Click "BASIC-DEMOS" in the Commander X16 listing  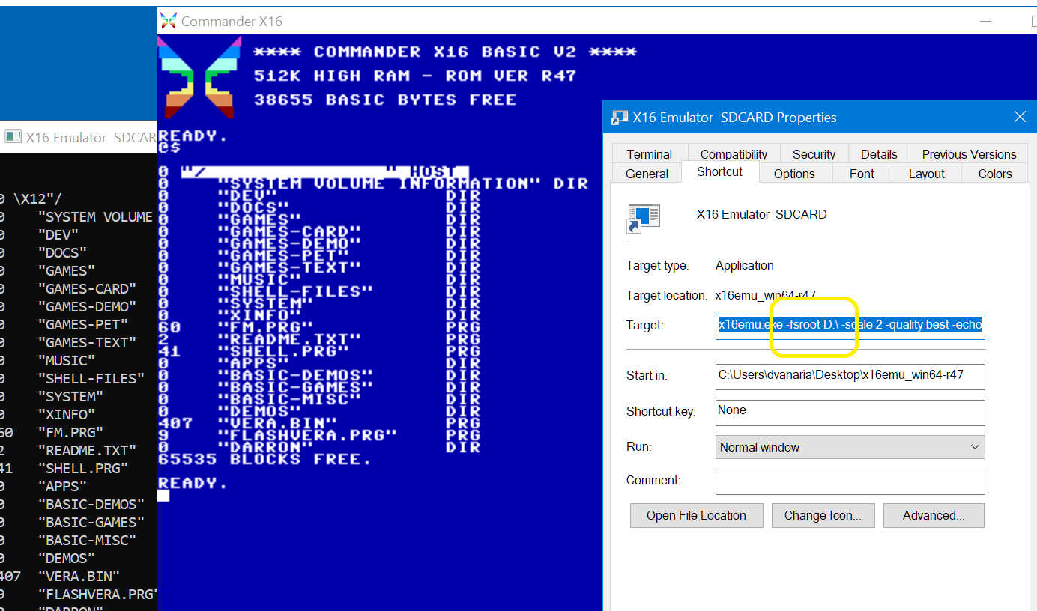point(294,375)
